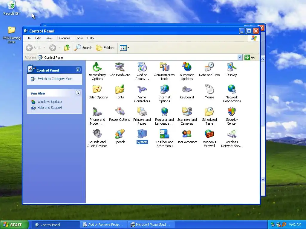Click scroll-up arrow of background window
This screenshot has width=306, height=229.
coord(263,59)
